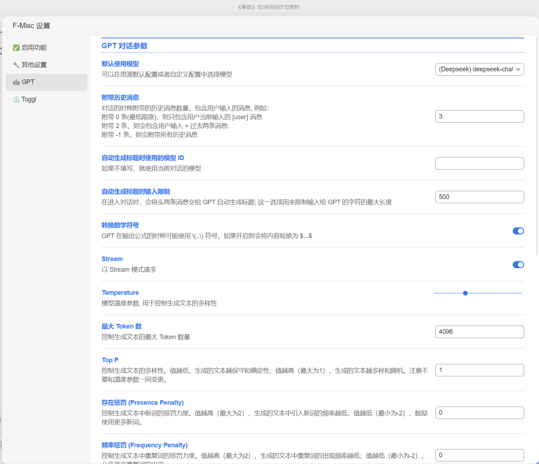Click the 如果不填写，就使用当前对话的模型 description
539x464 pixels.
tap(151, 169)
